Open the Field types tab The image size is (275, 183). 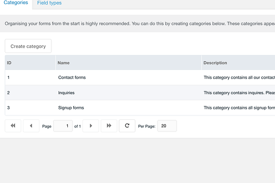[x=49, y=3]
